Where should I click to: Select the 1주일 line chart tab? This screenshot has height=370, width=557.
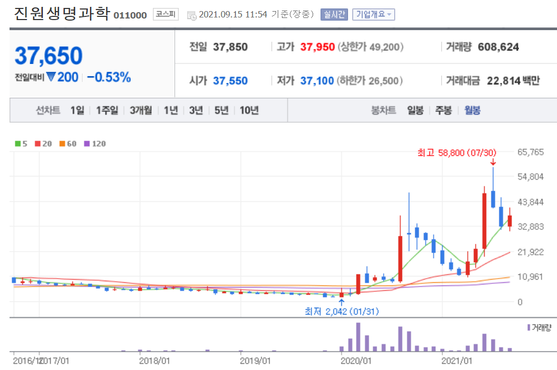click(107, 110)
